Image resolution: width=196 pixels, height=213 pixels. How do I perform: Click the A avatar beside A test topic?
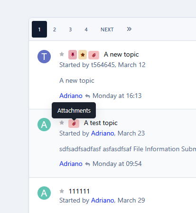[44, 125]
